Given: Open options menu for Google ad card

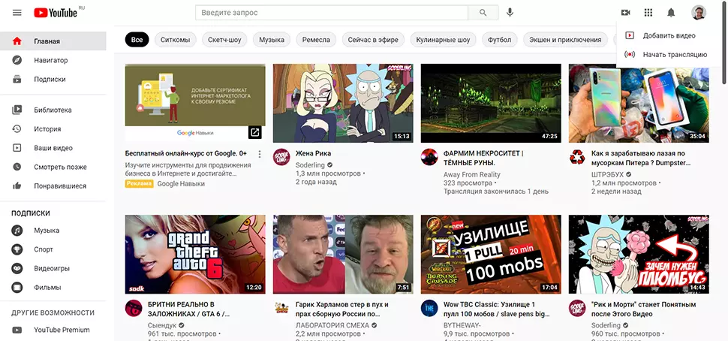Looking at the screenshot, I should [260, 154].
